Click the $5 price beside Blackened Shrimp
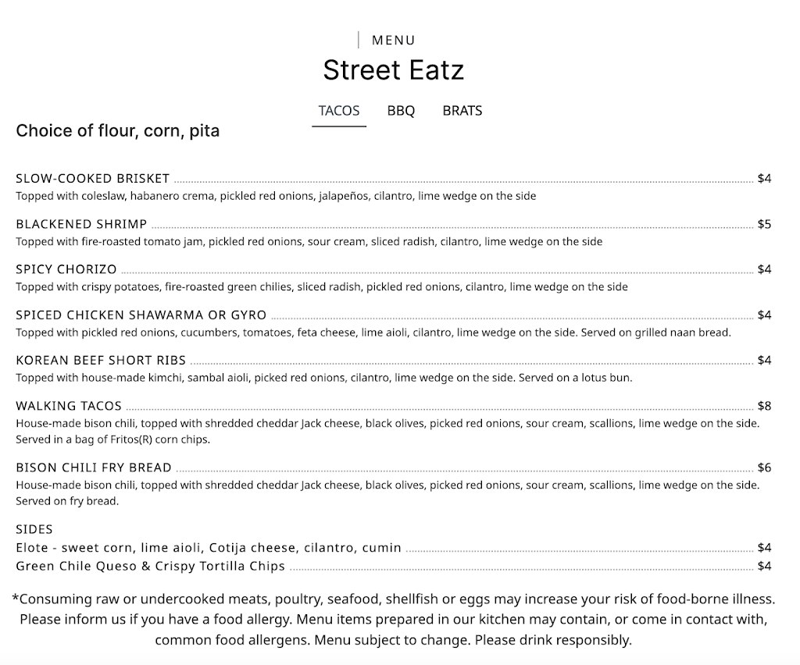This screenshot has width=800, height=665. pos(766,224)
